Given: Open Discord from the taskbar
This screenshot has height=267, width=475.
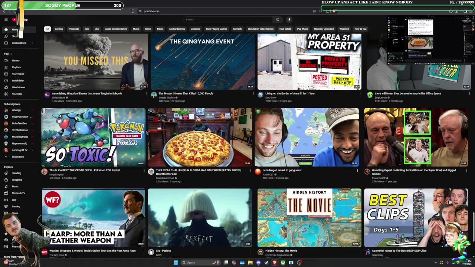Looking at the screenshot, I should 258,263.
